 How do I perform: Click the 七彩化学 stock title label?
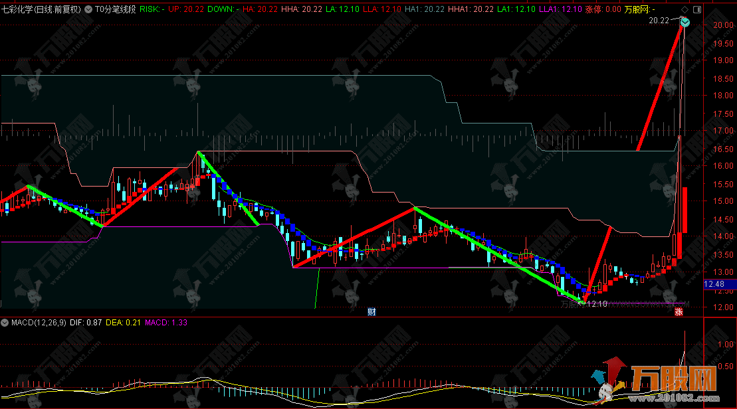[41, 10]
